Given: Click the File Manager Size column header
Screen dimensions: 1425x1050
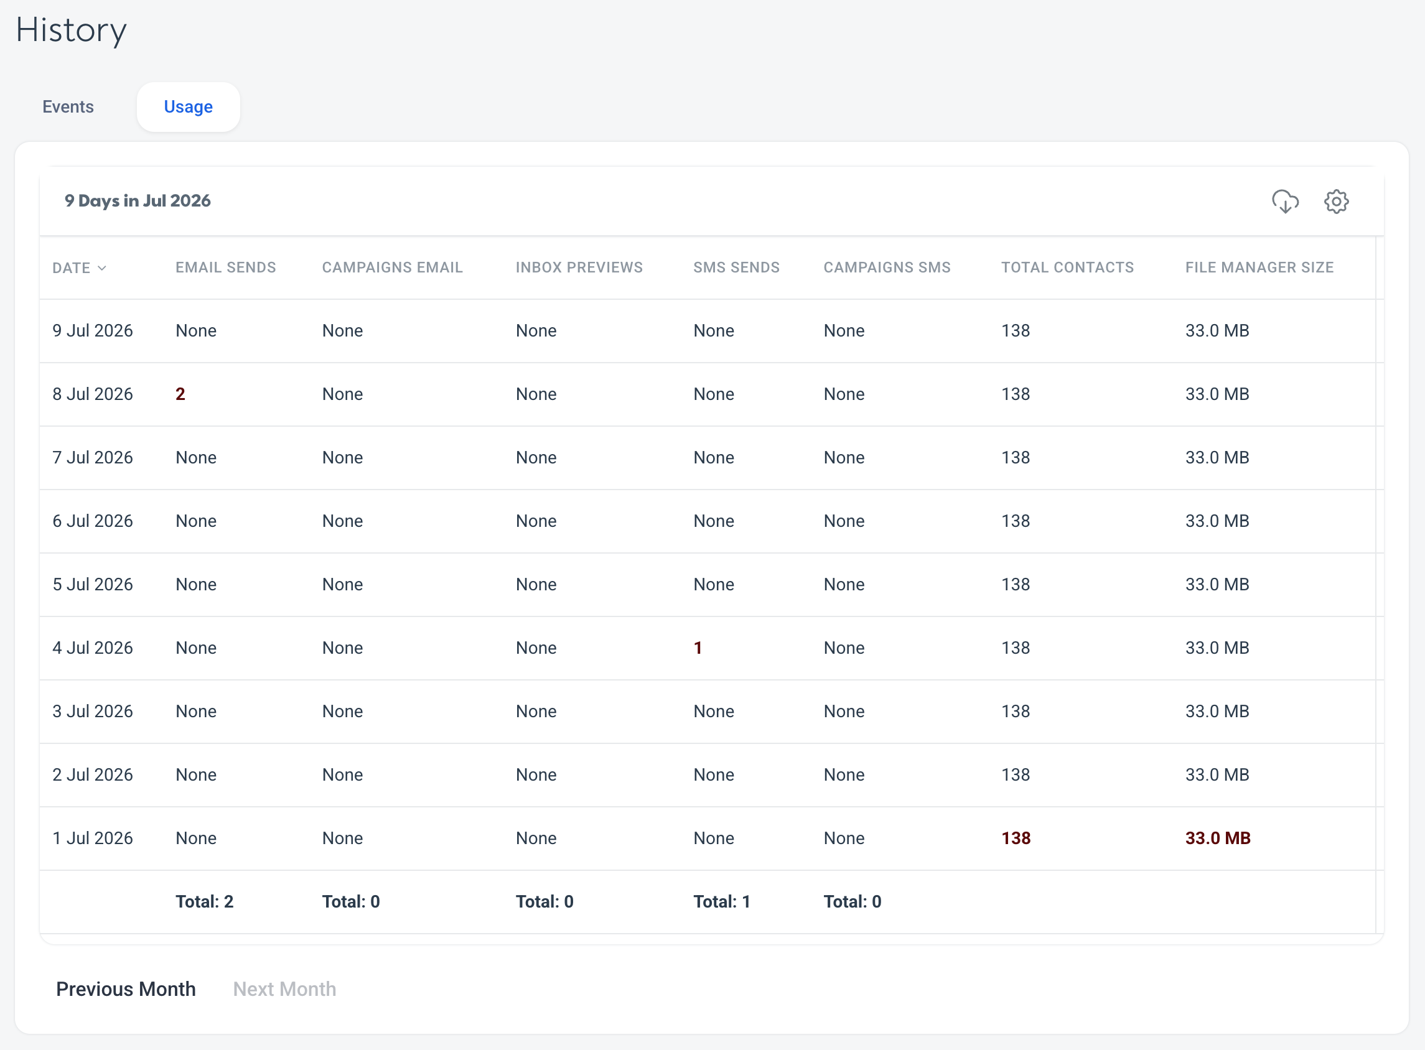Looking at the screenshot, I should click(1259, 267).
